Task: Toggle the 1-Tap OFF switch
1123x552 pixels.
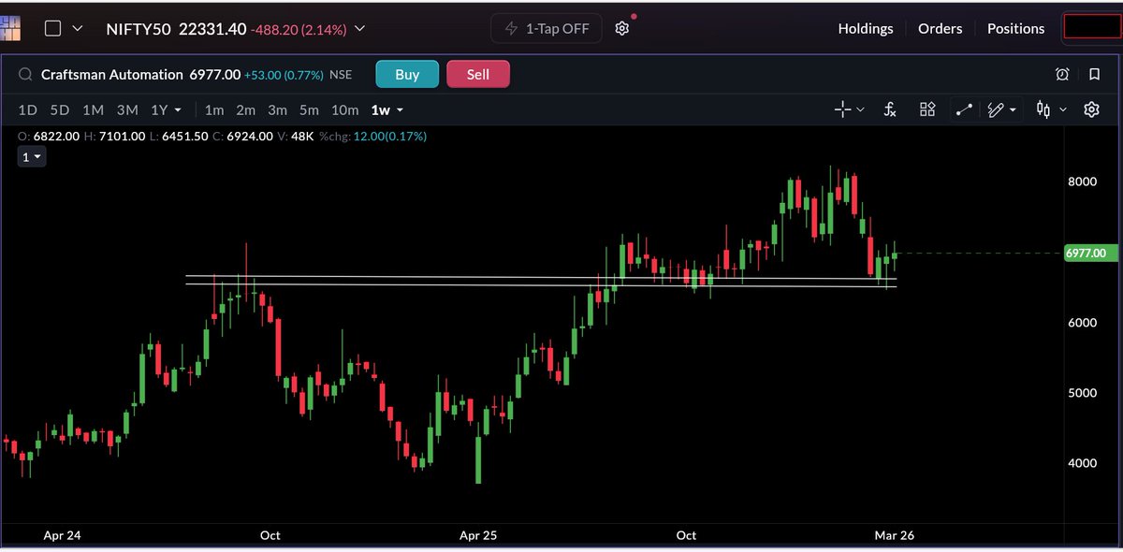Action: pyautogui.click(x=547, y=28)
